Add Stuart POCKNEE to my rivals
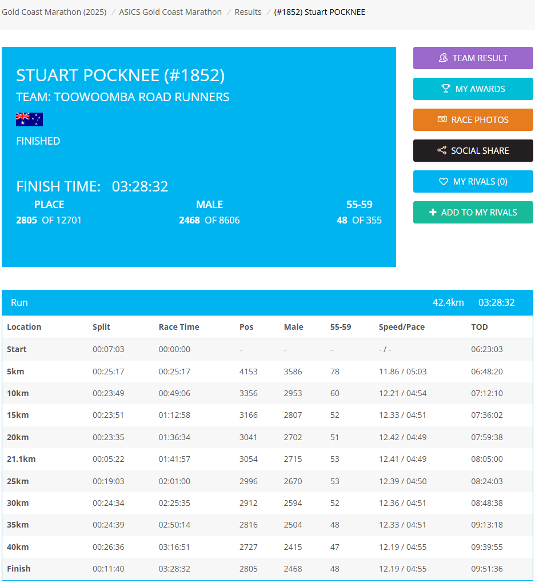The image size is (535, 587). tap(473, 212)
